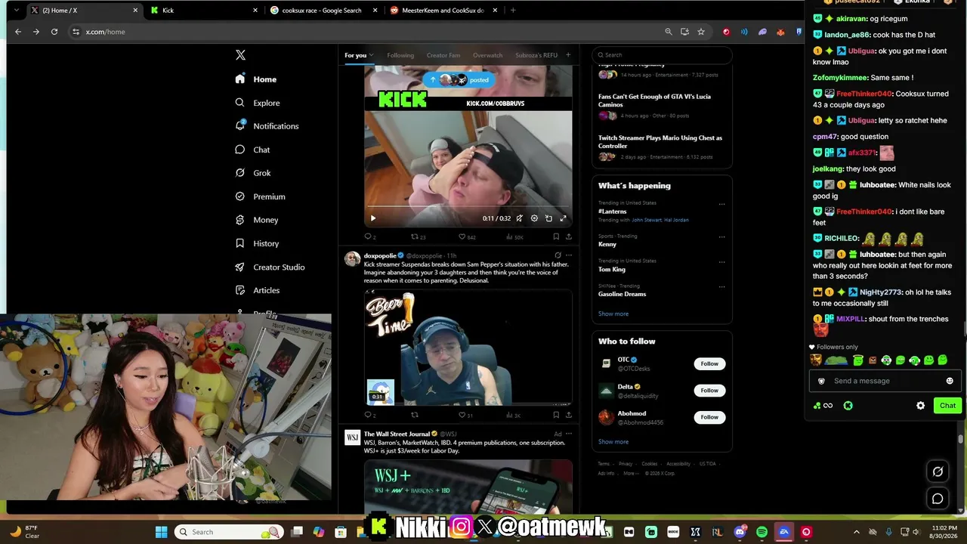967x544 pixels.
Task: Like the post with 842 likes
Action: (x=467, y=237)
